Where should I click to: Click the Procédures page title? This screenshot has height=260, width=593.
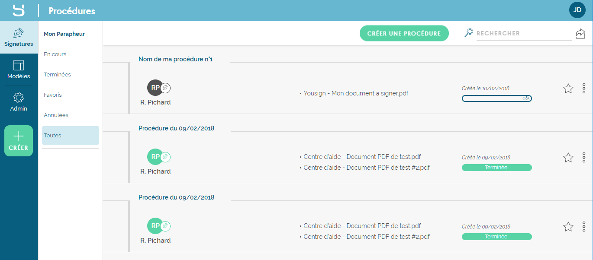pos(72,11)
